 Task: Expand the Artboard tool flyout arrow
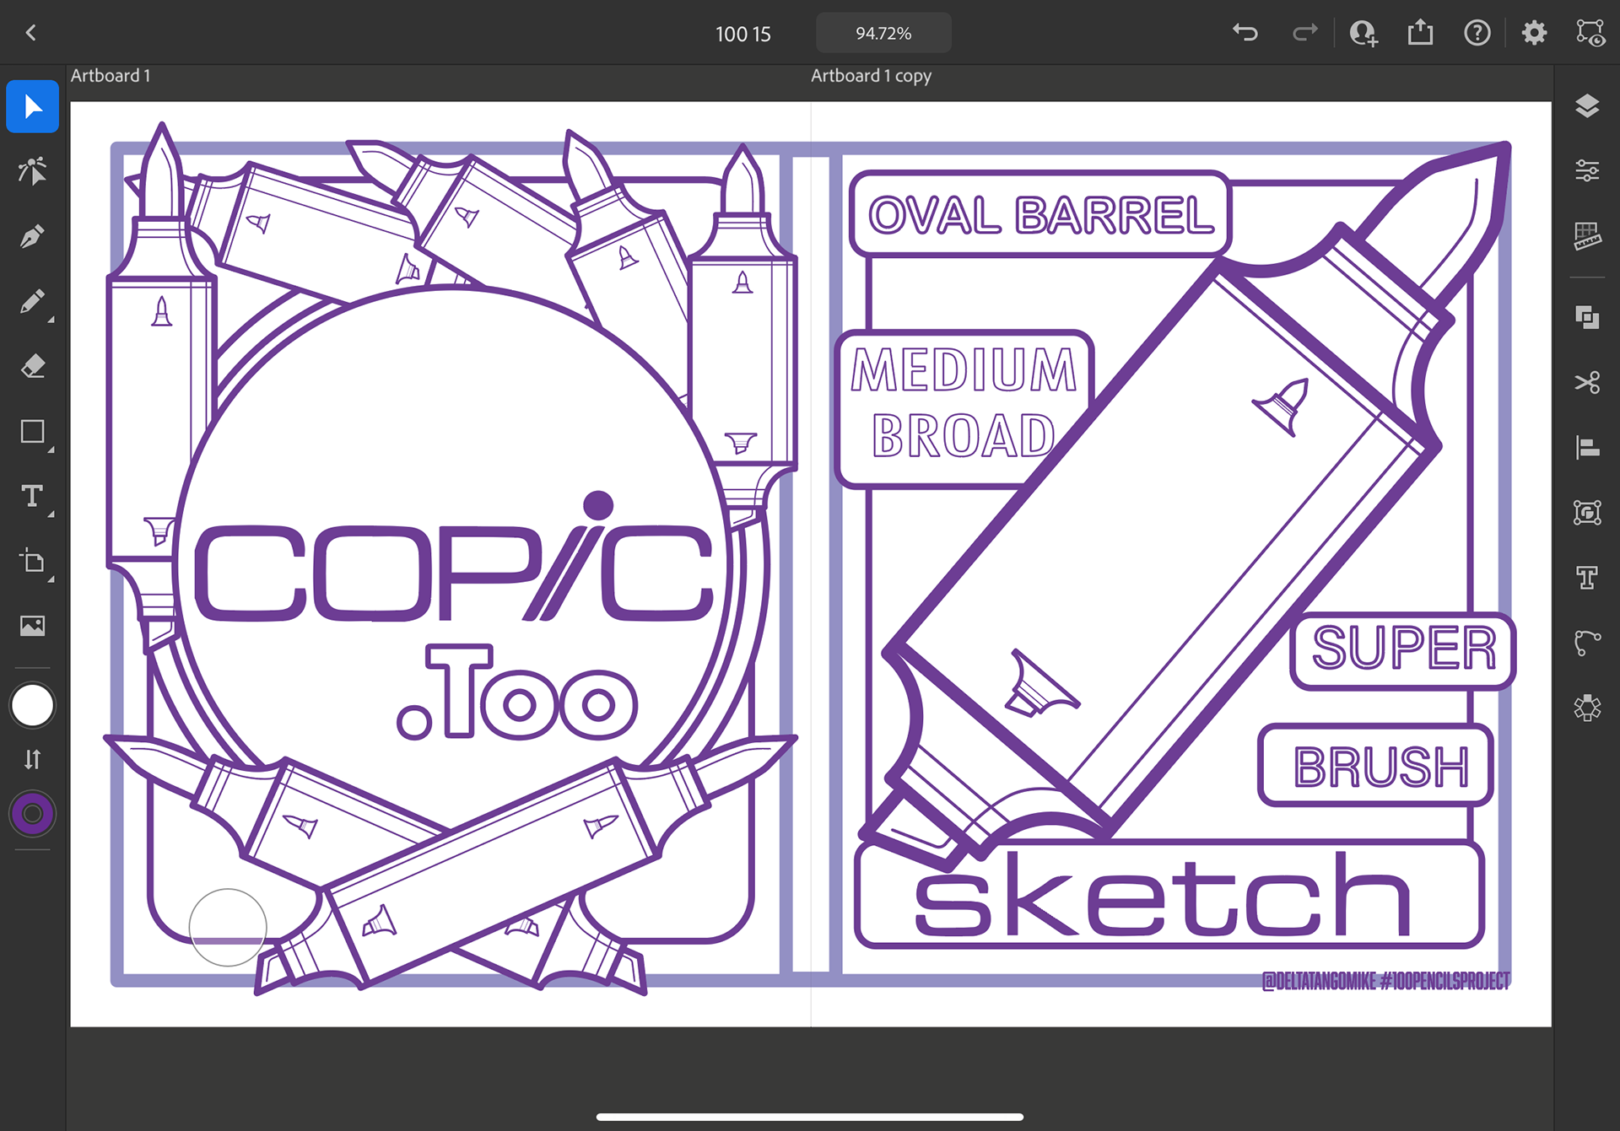51,580
